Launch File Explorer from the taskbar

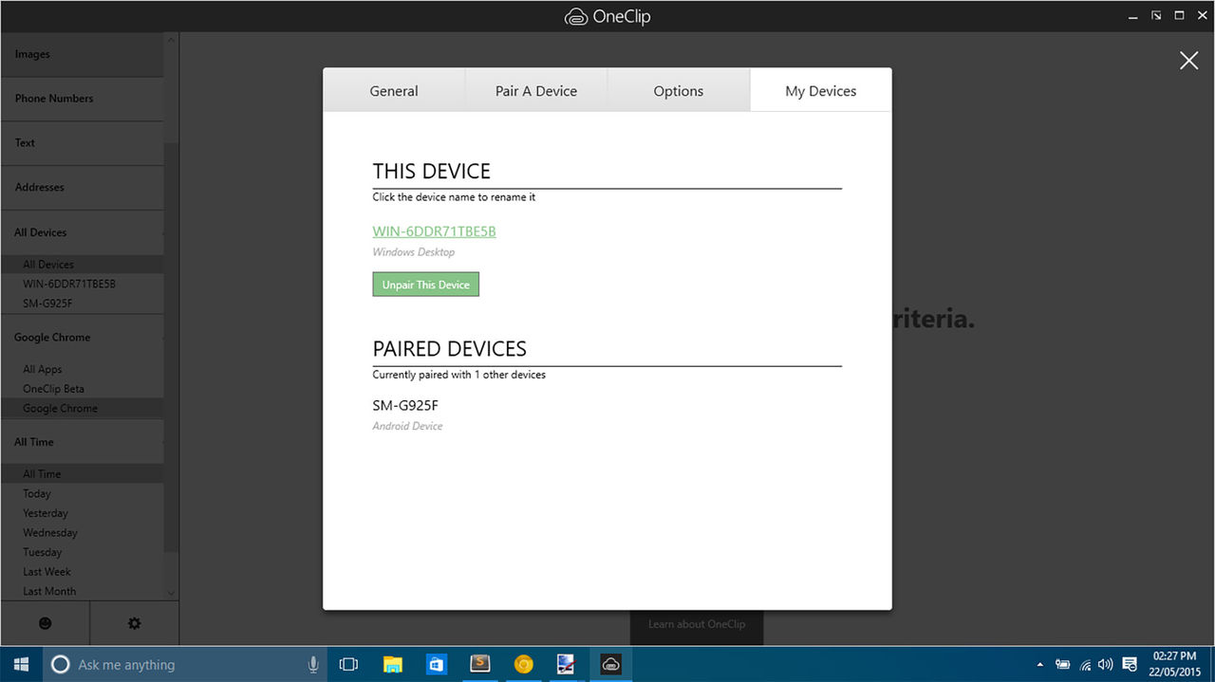pos(393,664)
